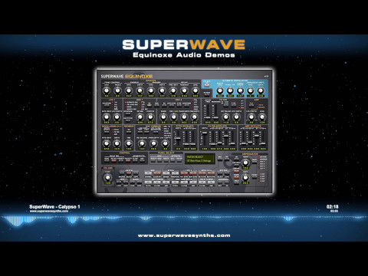Click the first Control section button
Viewport: 368px width, 276px height.
107,160
